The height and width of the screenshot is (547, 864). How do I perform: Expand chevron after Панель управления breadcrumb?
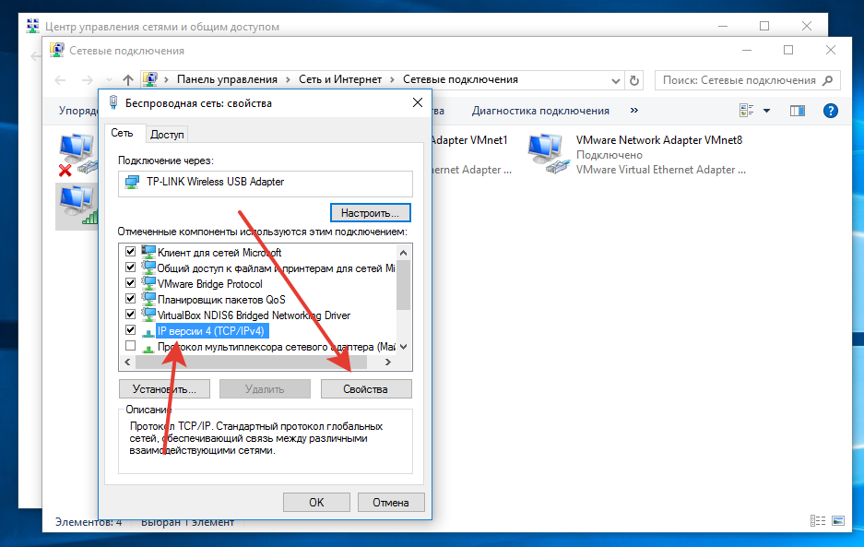tap(289, 80)
